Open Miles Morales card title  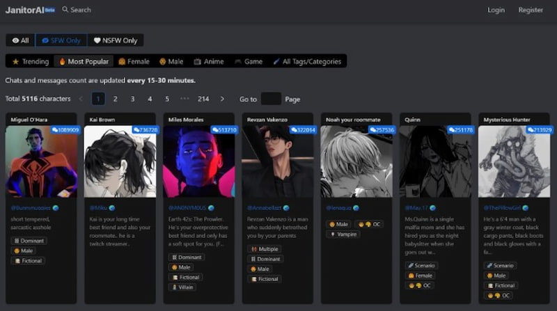click(186, 120)
